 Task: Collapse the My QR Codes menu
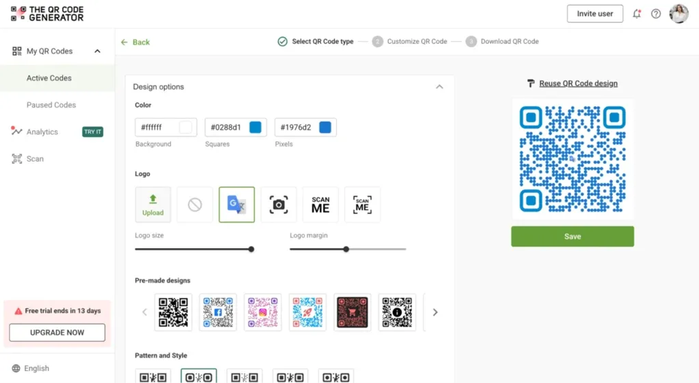97,51
